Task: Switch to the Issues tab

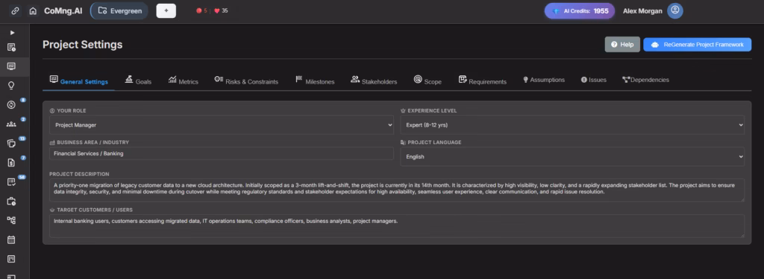Action: click(x=593, y=80)
